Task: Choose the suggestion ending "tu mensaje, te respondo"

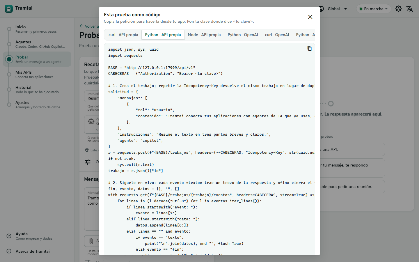Action: coord(352,168)
